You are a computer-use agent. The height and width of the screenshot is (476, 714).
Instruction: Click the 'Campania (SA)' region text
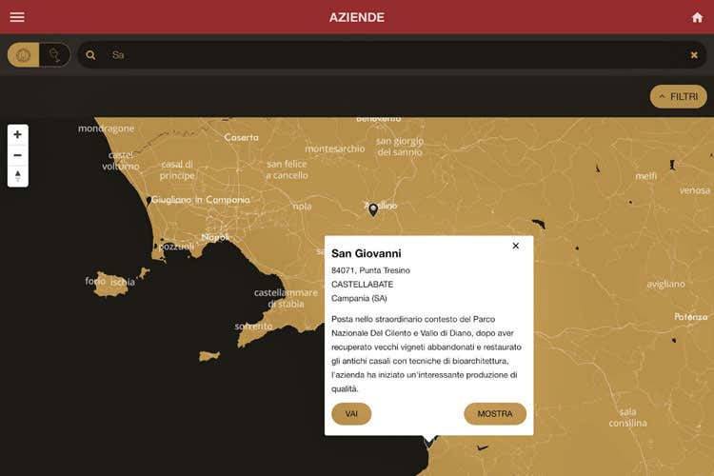point(359,298)
